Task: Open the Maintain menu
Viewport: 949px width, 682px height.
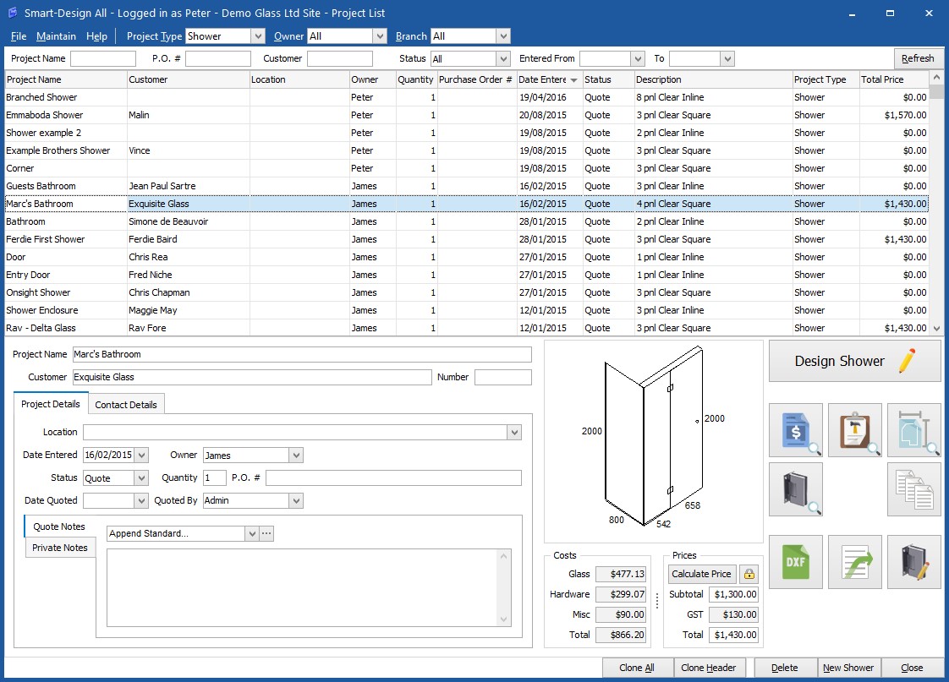Action: point(56,36)
